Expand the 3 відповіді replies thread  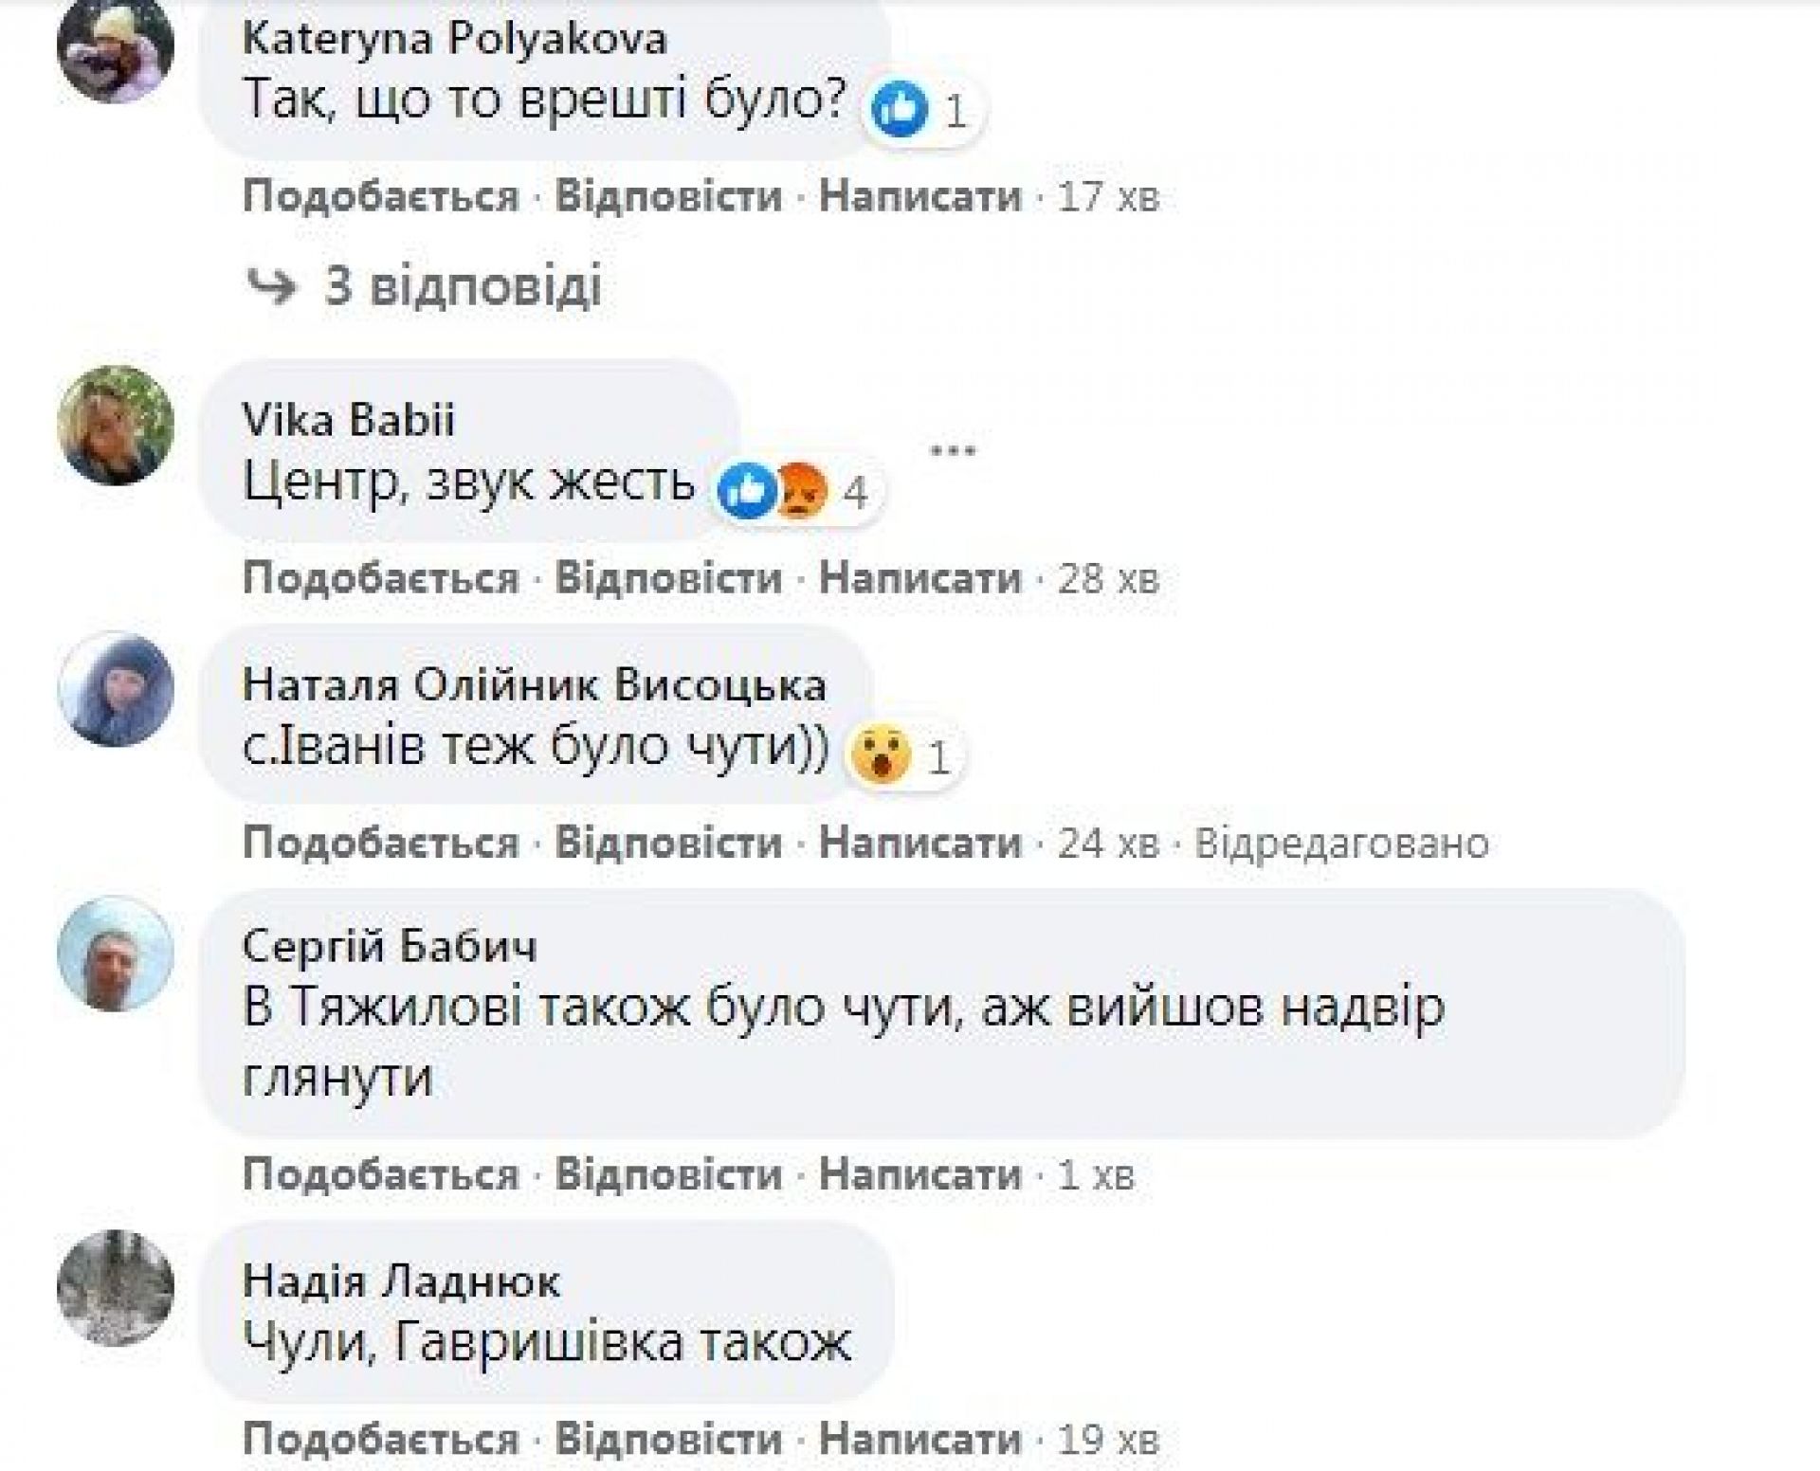(463, 286)
